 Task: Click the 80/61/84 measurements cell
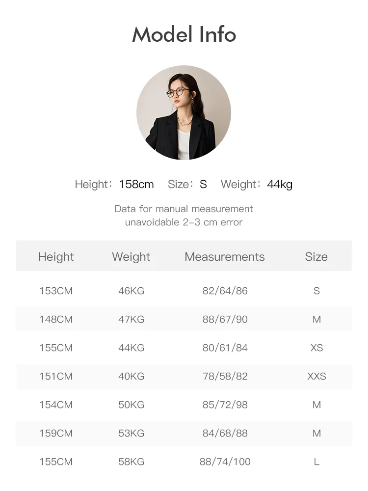pyautogui.click(x=225, y=348)
